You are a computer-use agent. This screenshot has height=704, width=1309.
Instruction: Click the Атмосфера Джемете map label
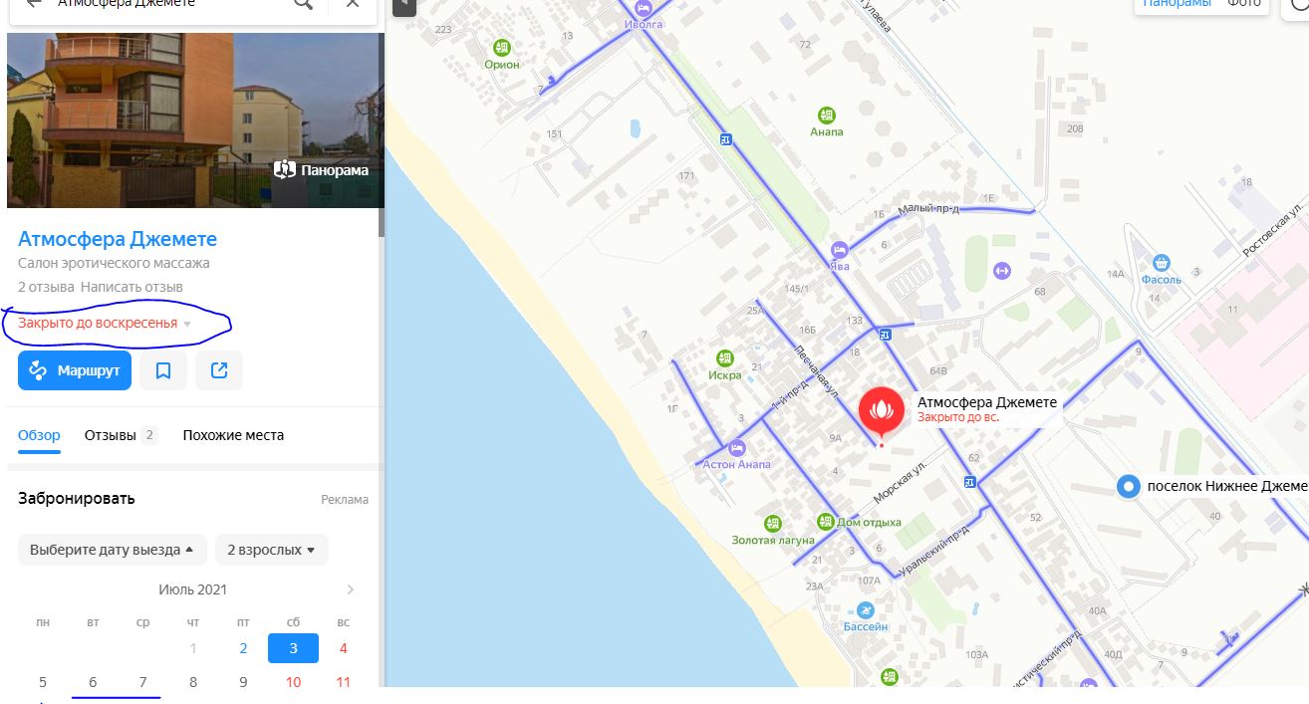pyautogui.click(x=987, y=402)
